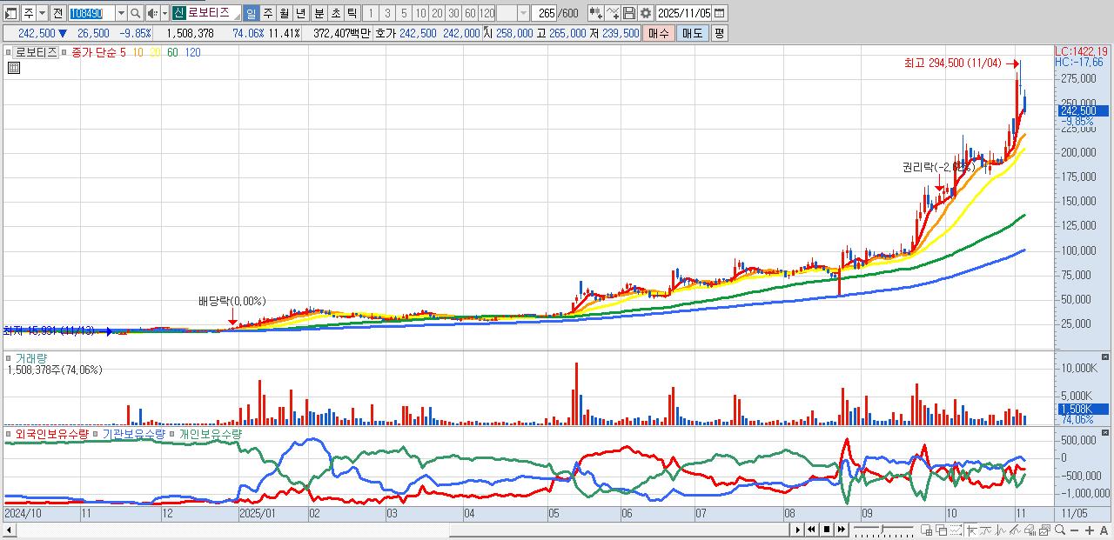
Task: Click the pencil drawing tool icon at bottom
Action: [1015, 530]
